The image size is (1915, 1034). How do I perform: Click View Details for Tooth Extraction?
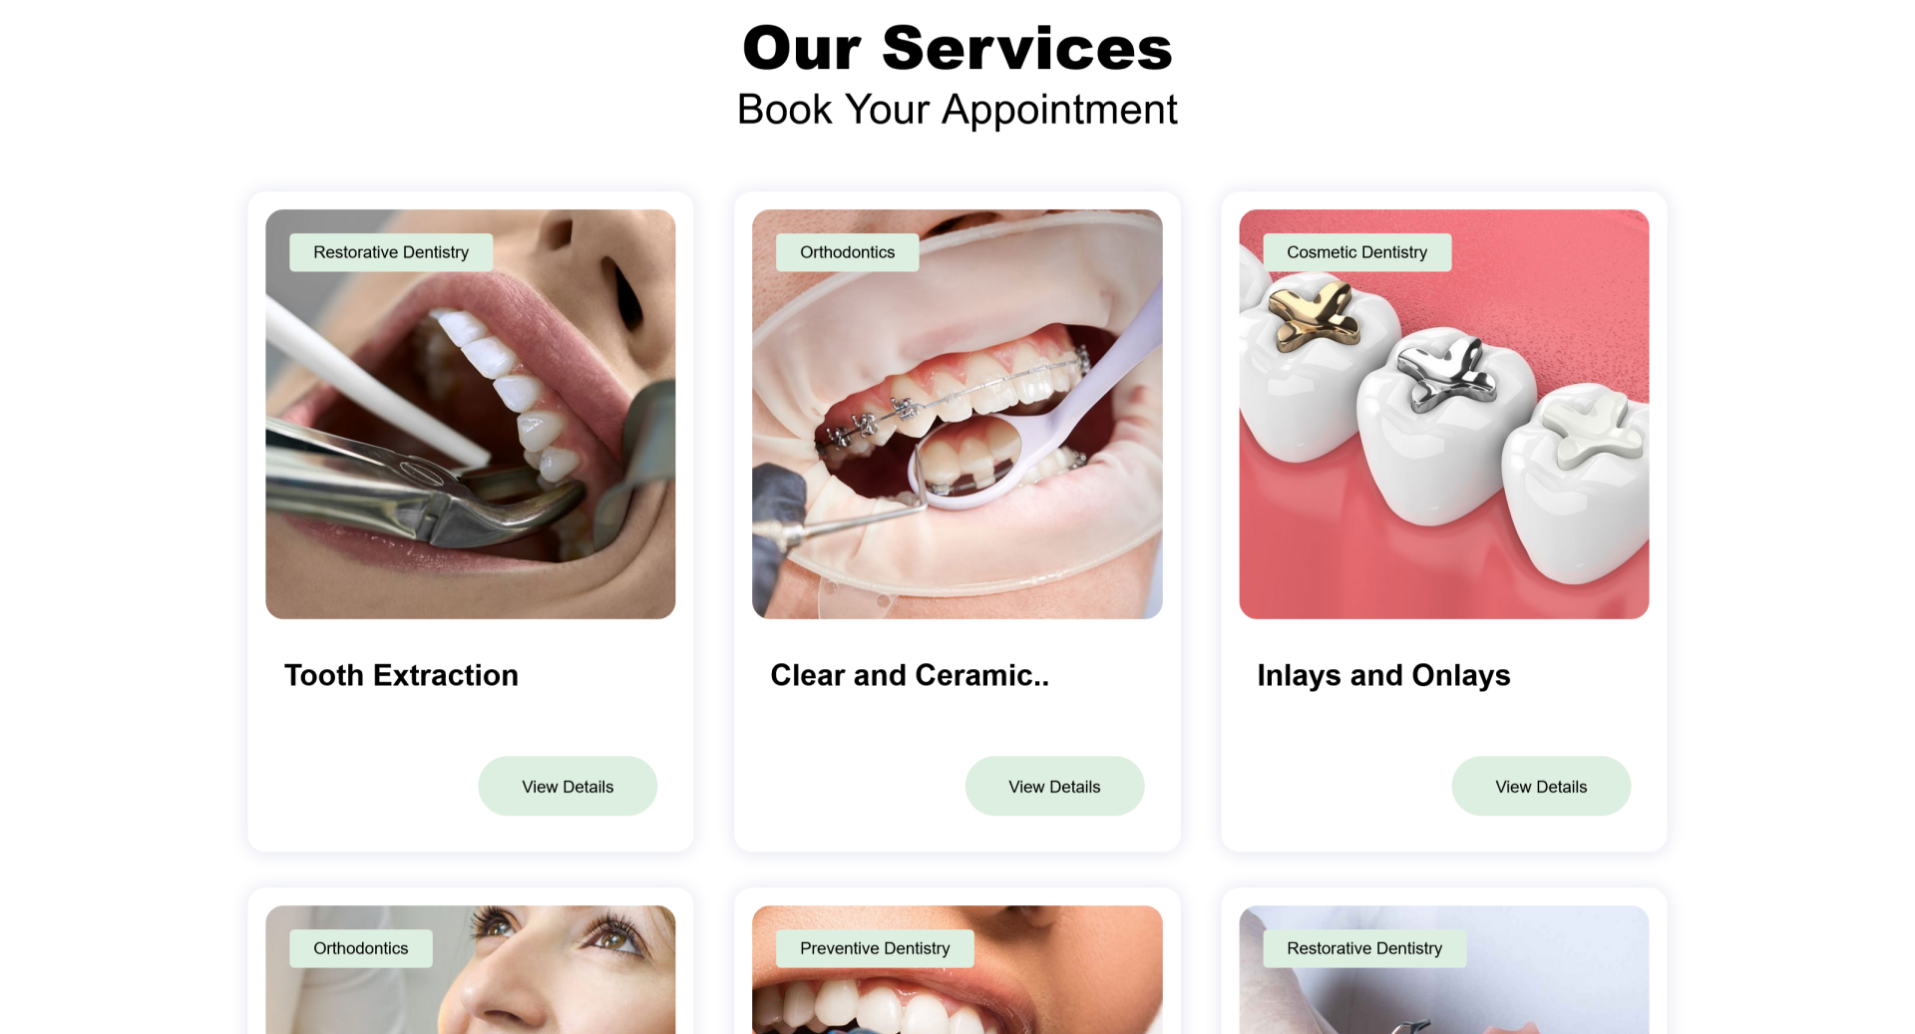[568, 786]
